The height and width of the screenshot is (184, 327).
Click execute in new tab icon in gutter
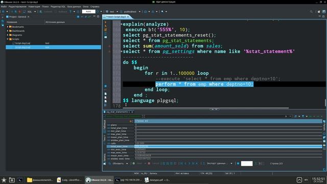tap(106, 26)
